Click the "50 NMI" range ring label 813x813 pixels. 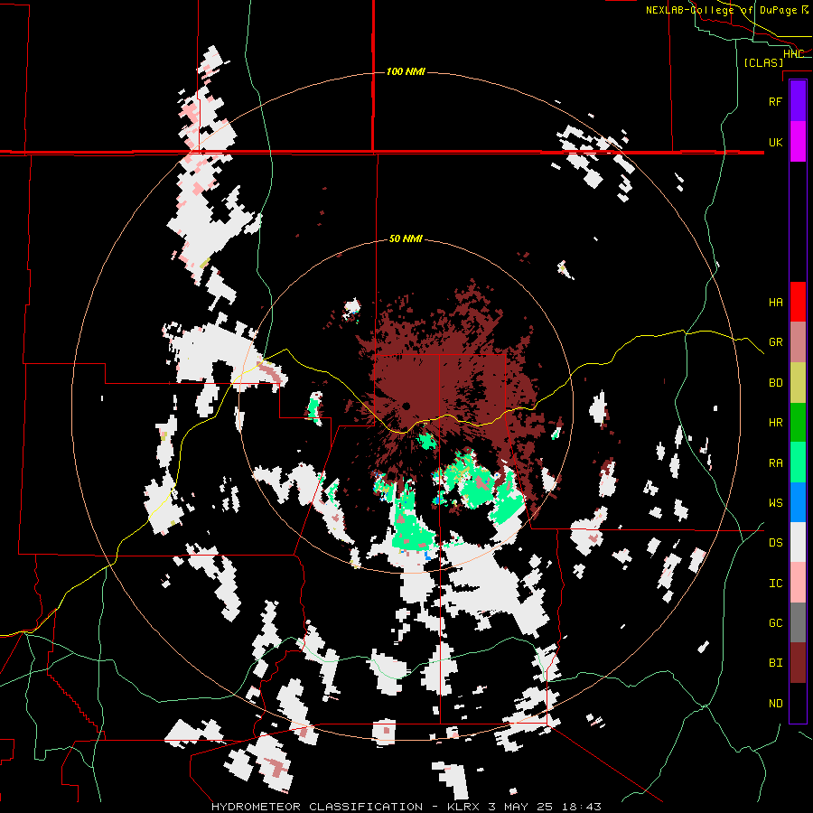pos(406,239)
